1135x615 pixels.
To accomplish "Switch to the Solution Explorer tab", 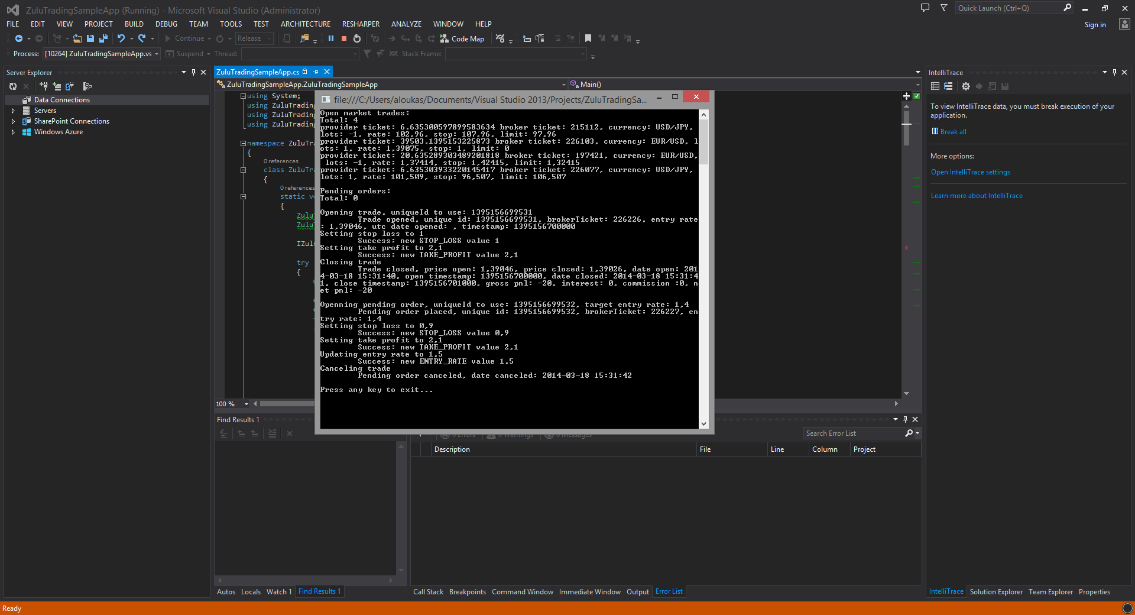I will point(996,592).
